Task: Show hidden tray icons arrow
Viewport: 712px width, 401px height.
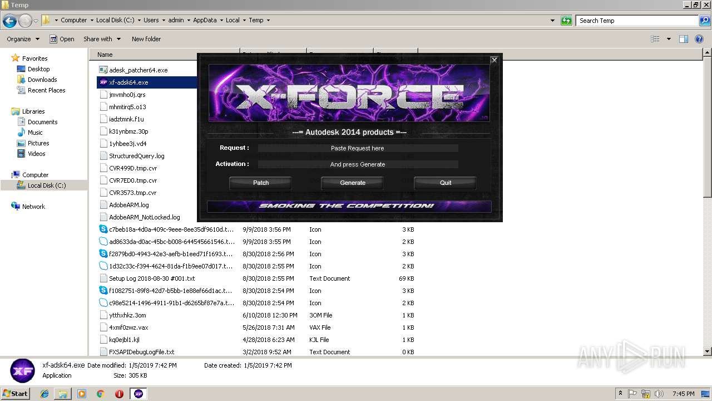Action: coord(621,393)
